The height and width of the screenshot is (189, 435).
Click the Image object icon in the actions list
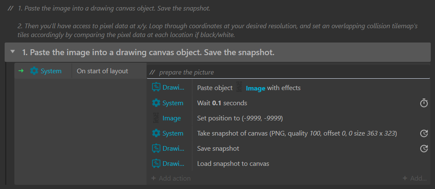pyautogui.click(x=156, y=118)
